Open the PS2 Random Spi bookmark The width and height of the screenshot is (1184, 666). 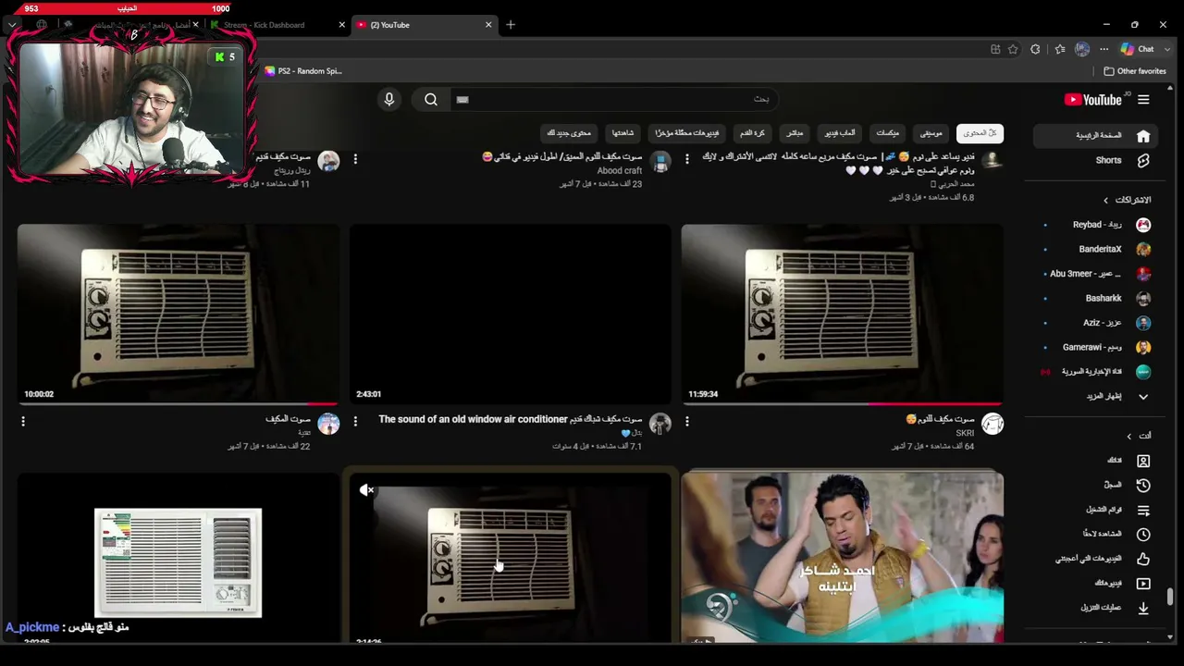tap(303, 71)
